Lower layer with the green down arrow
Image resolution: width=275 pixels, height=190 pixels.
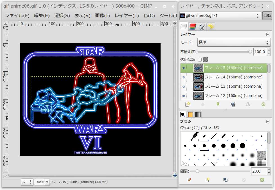point(218,104)
